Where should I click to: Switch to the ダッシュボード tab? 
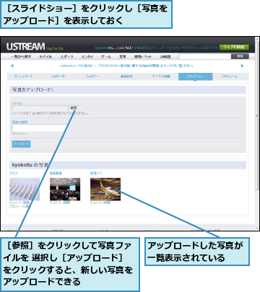[23, 76]
